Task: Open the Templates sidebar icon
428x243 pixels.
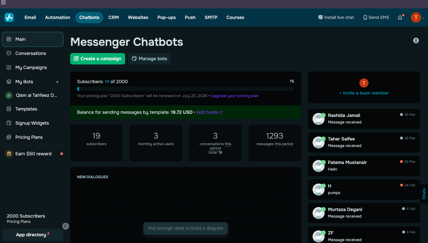Action: (x=9, y=109)
